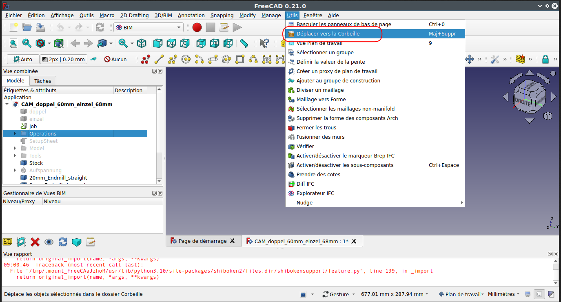
Task: Open the Fenêtre menu
Action: (x=313, y=15)
